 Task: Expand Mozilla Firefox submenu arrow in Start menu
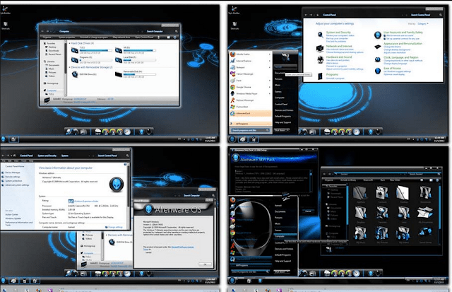270,54
